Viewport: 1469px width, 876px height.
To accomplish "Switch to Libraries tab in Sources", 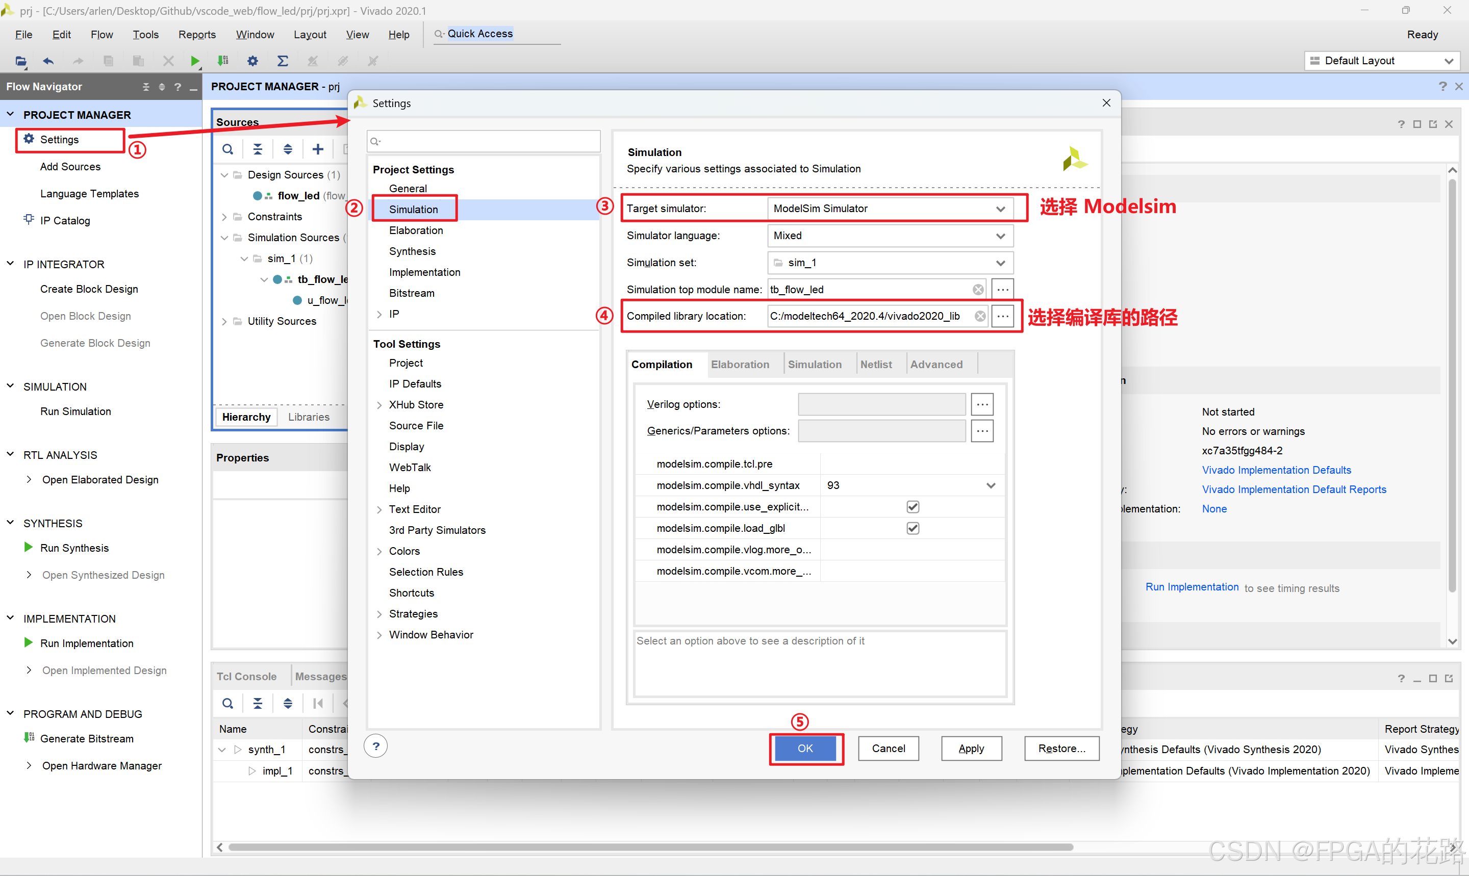I will coord(309,417).
